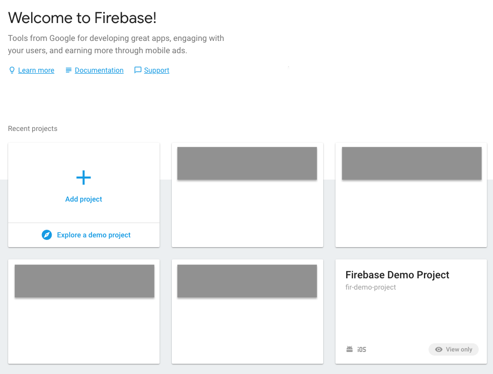Click the Add project button
This screenshot has height=374, width=493.
[83, 199]
